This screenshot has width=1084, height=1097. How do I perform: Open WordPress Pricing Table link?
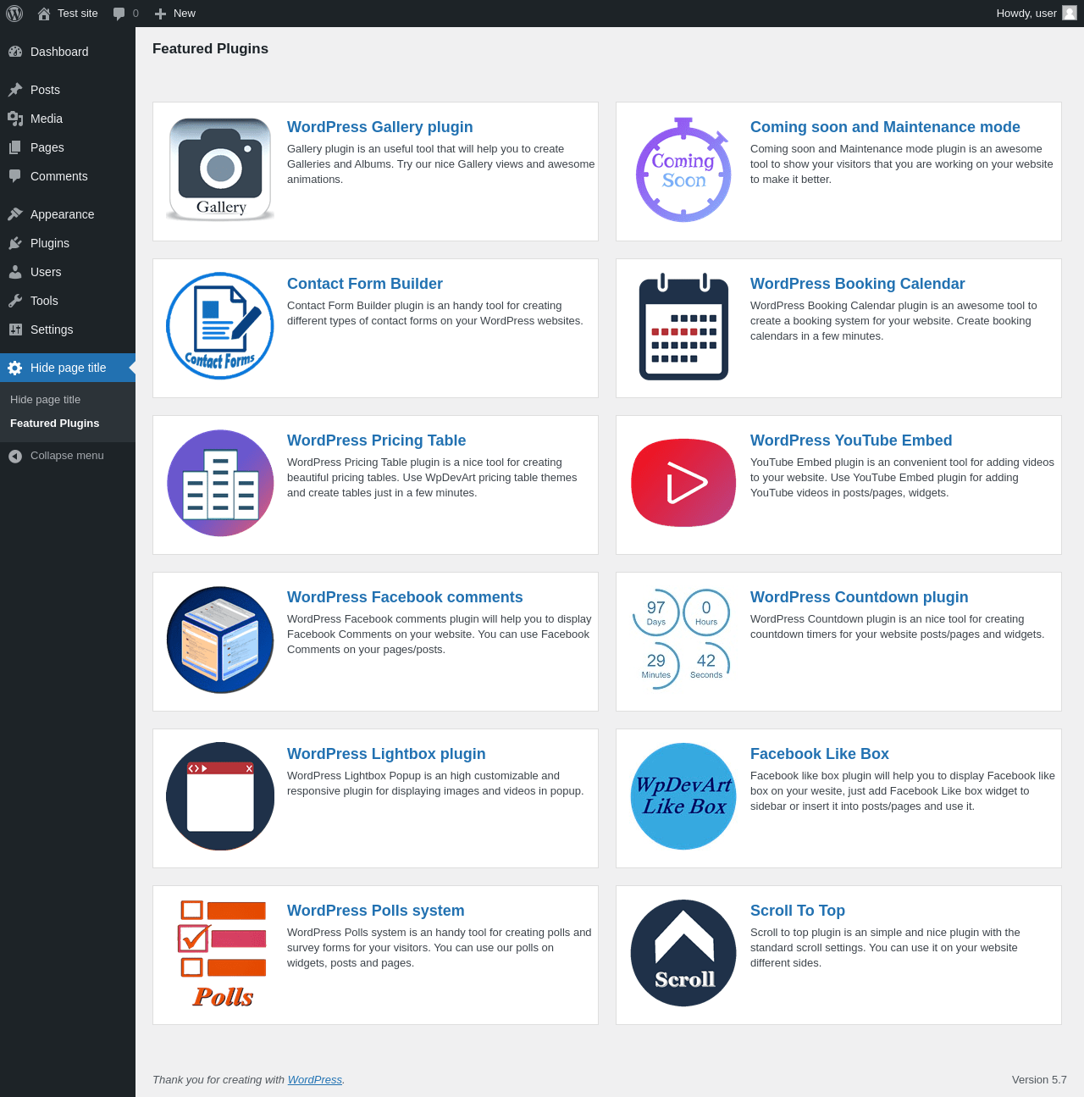376,440
